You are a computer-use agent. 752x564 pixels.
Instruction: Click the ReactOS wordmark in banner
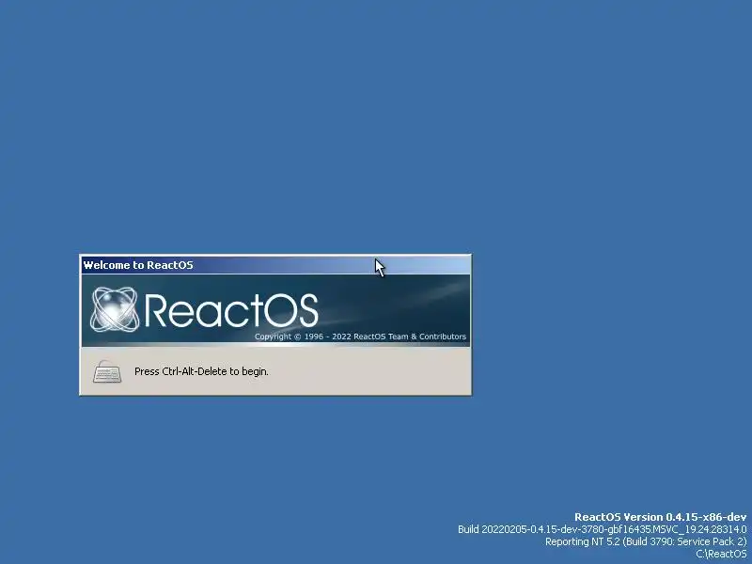[x=231, y=311]
